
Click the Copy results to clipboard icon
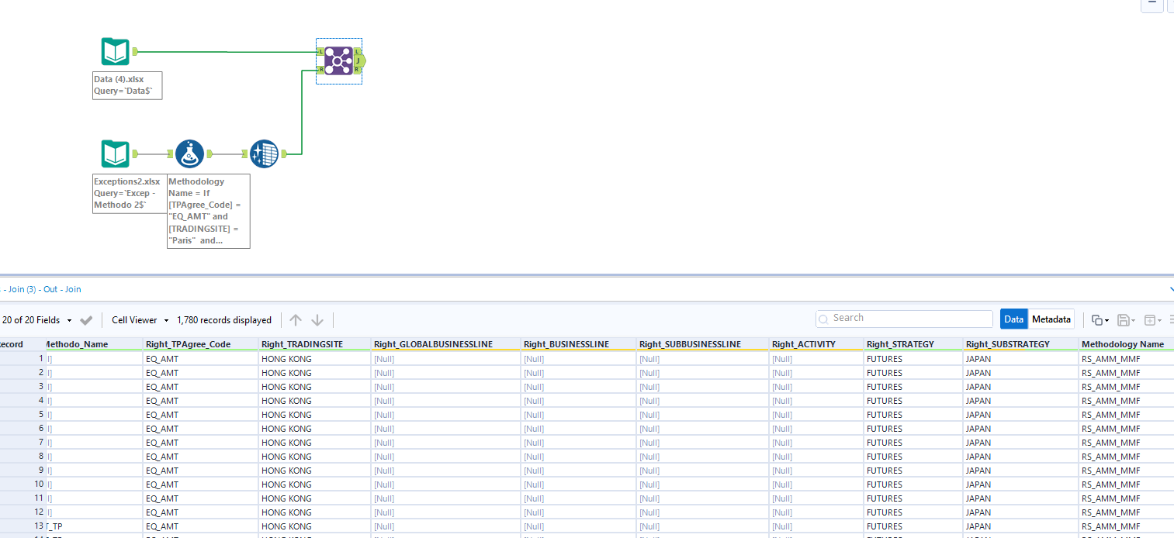click(1096, 320)
